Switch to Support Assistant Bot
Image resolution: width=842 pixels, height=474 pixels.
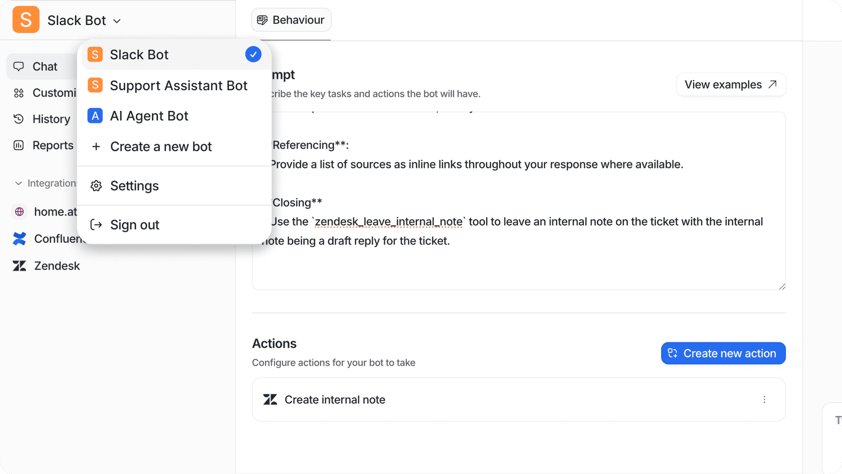(178, 85)
